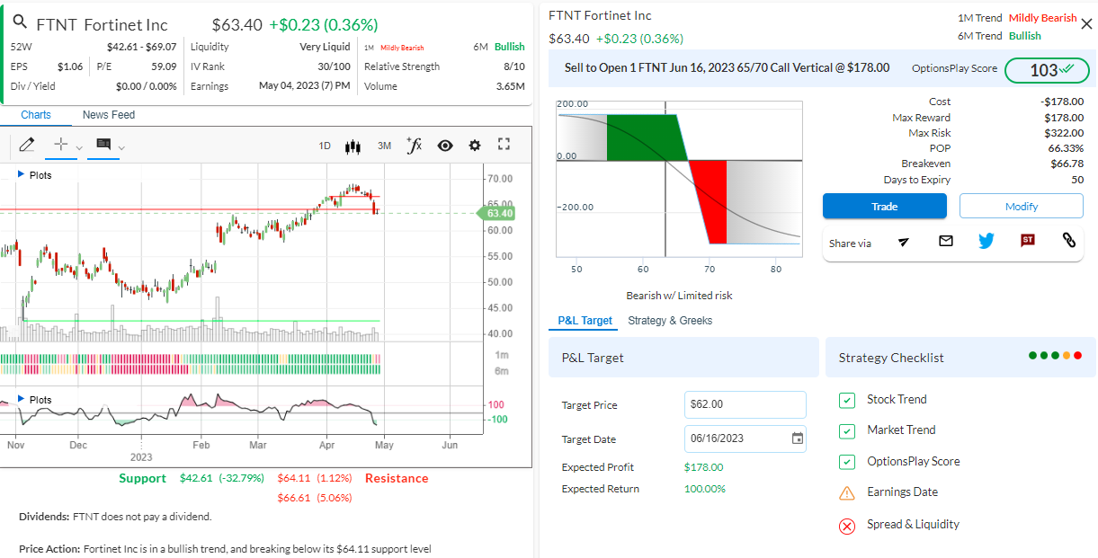Click the symbol search magnifier icon
Viewport: 1098px width, 558px height.
20,23
